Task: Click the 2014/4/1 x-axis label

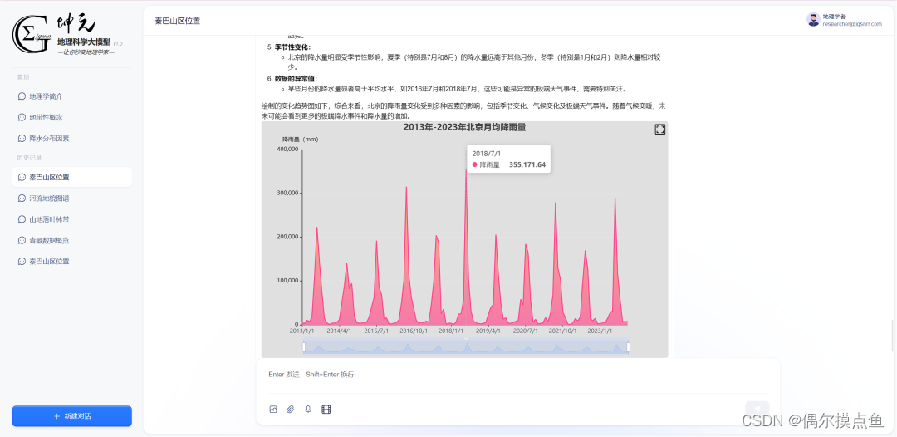Action: click(339, 331)
